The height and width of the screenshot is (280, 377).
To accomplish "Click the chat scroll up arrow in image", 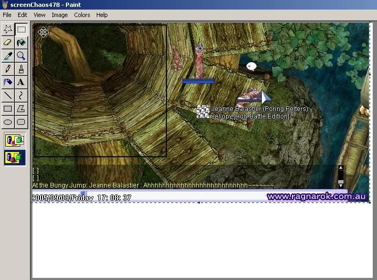I will pyautogui.click(x=341, y=168).
